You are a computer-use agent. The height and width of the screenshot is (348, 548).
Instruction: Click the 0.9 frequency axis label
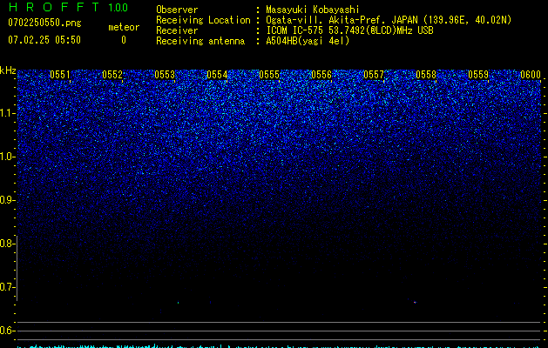pyautogui.click(x=8, y=200)
